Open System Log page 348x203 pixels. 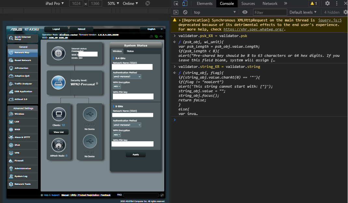coord(23,176)
